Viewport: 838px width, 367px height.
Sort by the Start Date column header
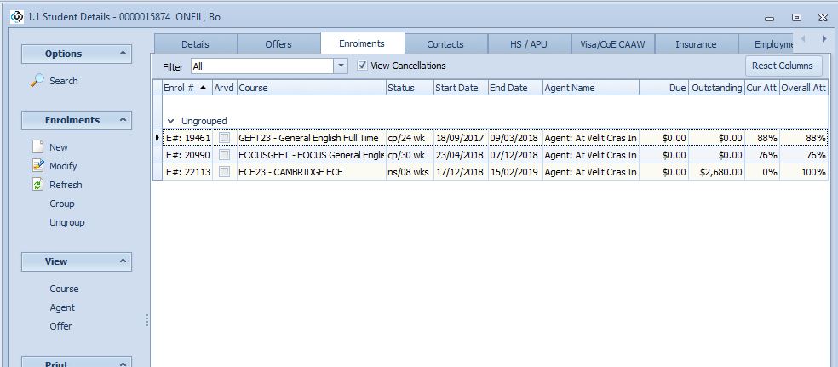pyautogui.click(x=457, y=88)
